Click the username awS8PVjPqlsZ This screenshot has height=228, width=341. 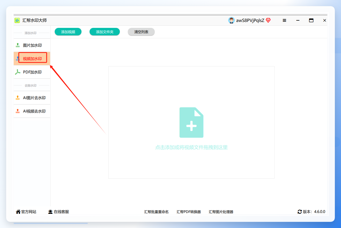pos(250,20)
